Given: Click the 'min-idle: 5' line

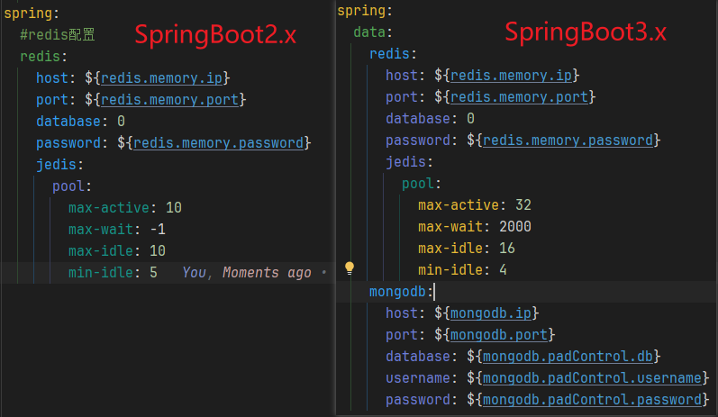Looking at the screenshot, I should [113, 273].
